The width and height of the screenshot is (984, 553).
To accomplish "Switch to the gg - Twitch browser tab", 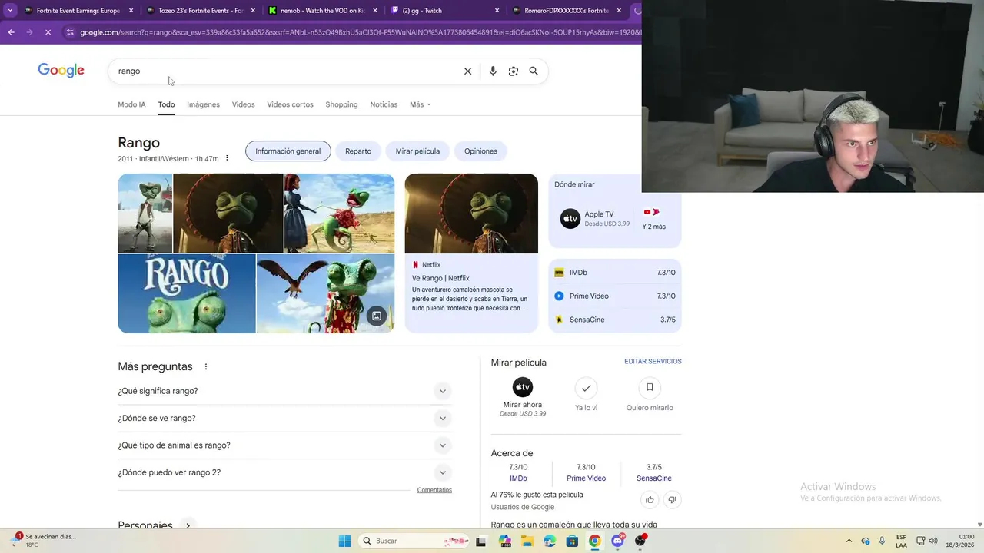I will pyautogui.click(x=446, y=11).
